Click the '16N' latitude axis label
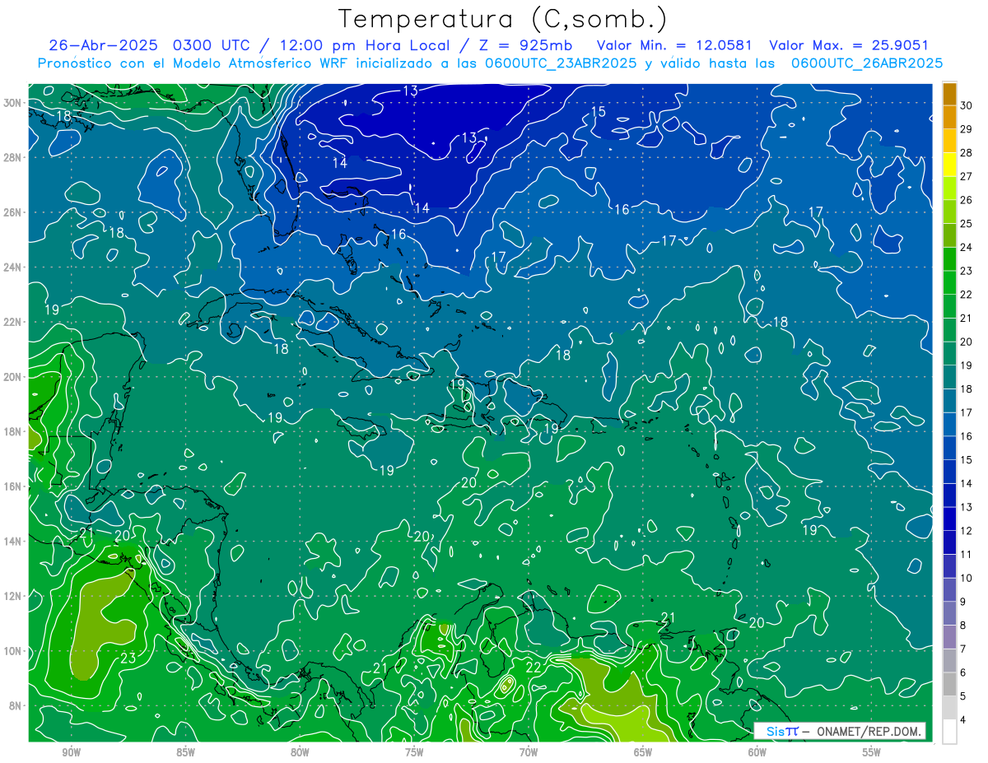Viewport: 988px width, 763px height. point(12,486)
